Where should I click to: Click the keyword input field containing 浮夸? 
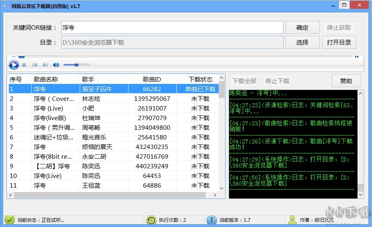click(x=172, y=27)
